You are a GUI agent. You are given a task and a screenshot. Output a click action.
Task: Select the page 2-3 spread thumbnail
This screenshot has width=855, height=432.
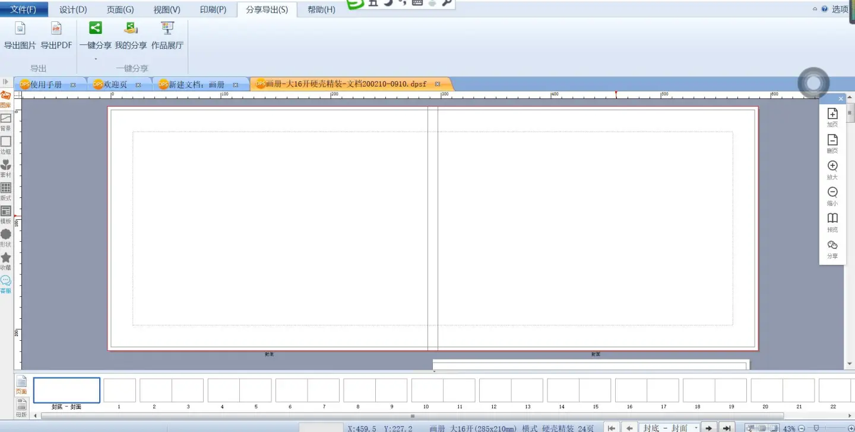172,391
